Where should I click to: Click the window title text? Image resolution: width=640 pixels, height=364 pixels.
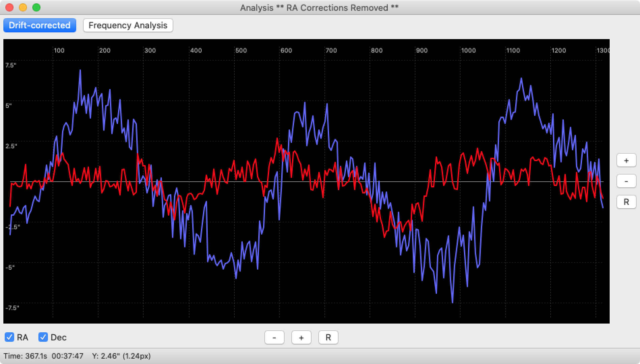(319, 8)
